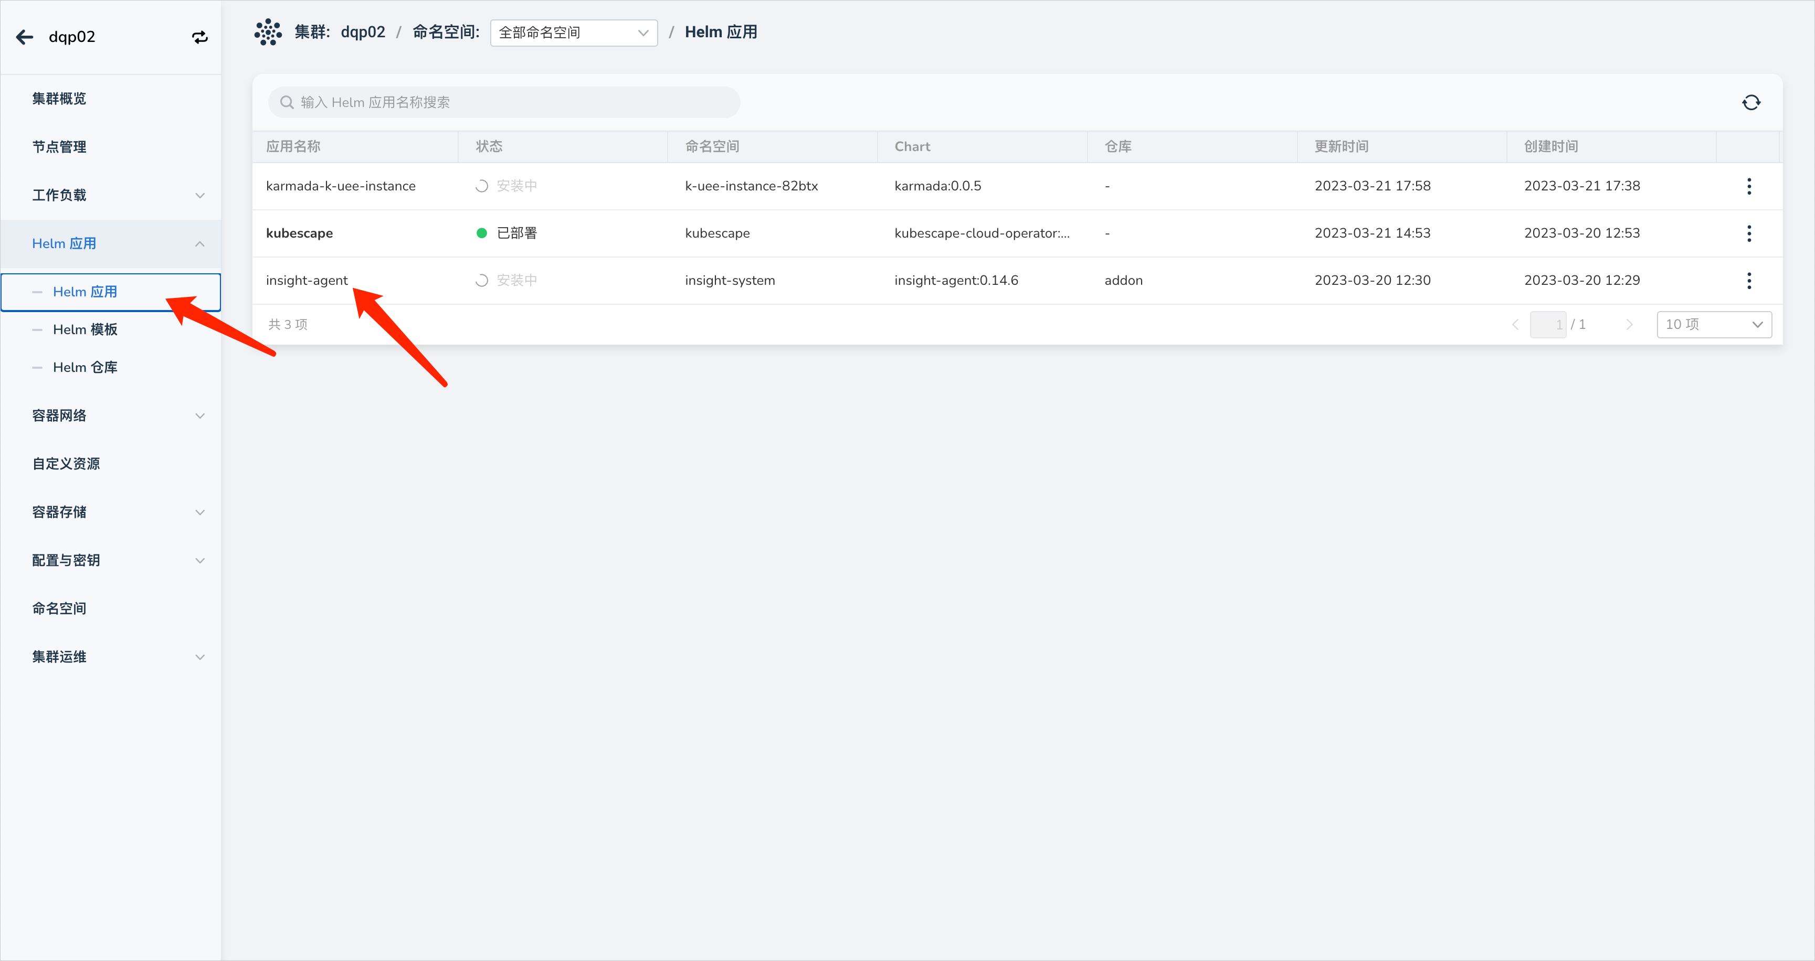Click the switch cluster icon beside dqp02

200,37
